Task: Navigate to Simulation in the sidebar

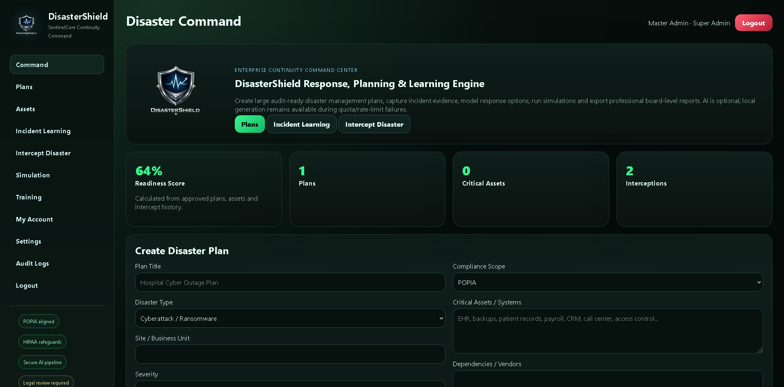Action: tap(57, 175)
